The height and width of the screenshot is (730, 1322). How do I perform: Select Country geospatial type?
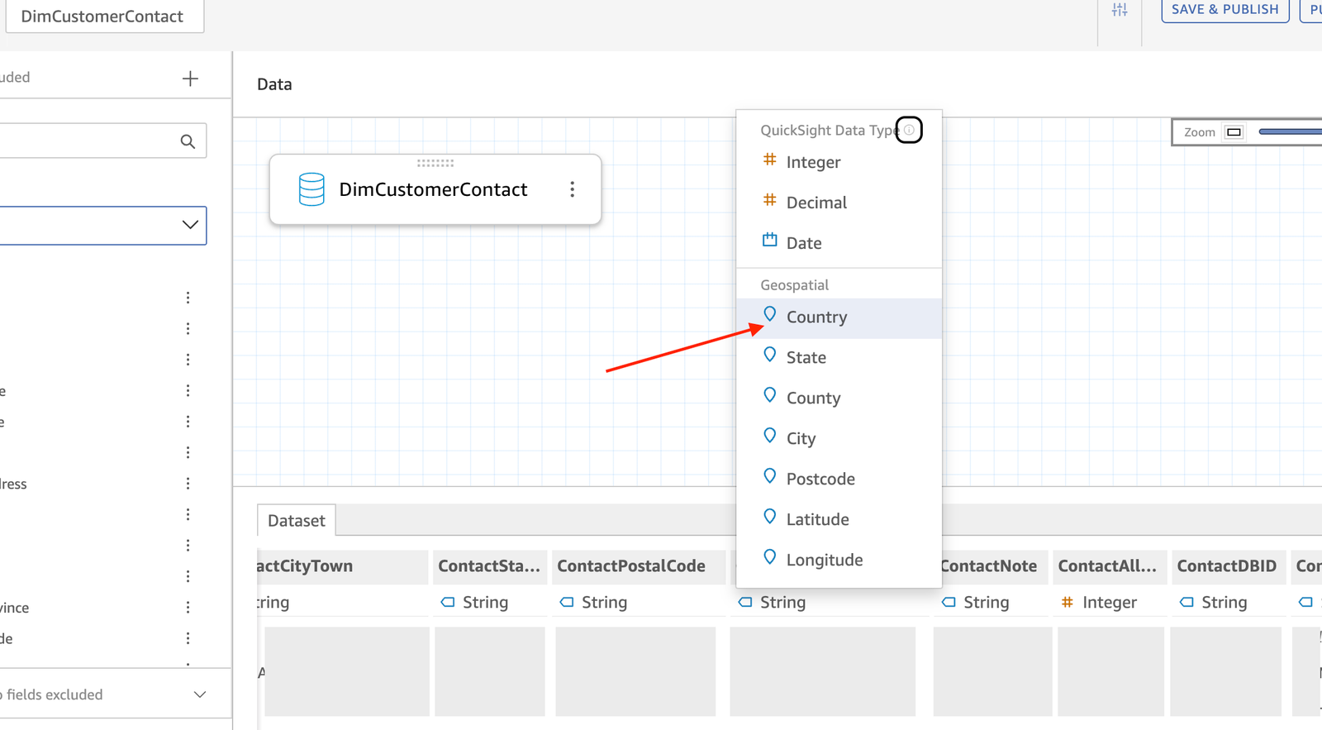(839, 317)
